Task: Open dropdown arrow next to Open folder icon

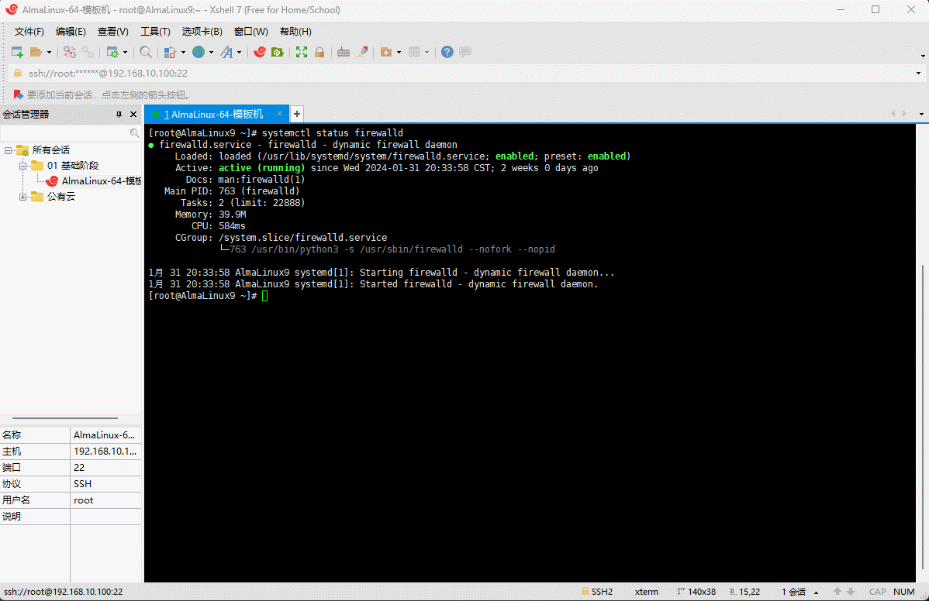Action: point(50,53)
